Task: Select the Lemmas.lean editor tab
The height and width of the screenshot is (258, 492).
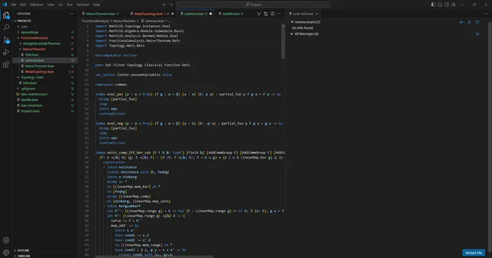Action: [194, 14]
